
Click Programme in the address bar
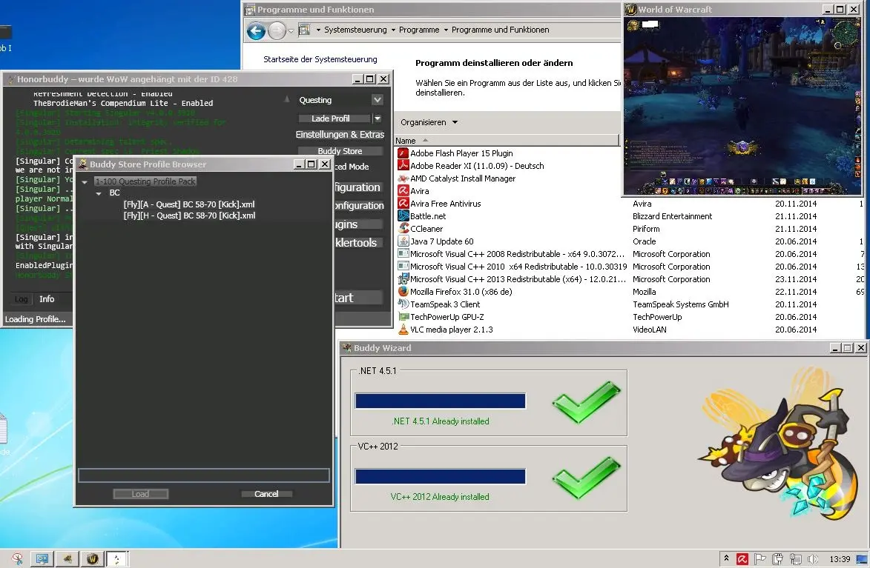tap(419, 30)
